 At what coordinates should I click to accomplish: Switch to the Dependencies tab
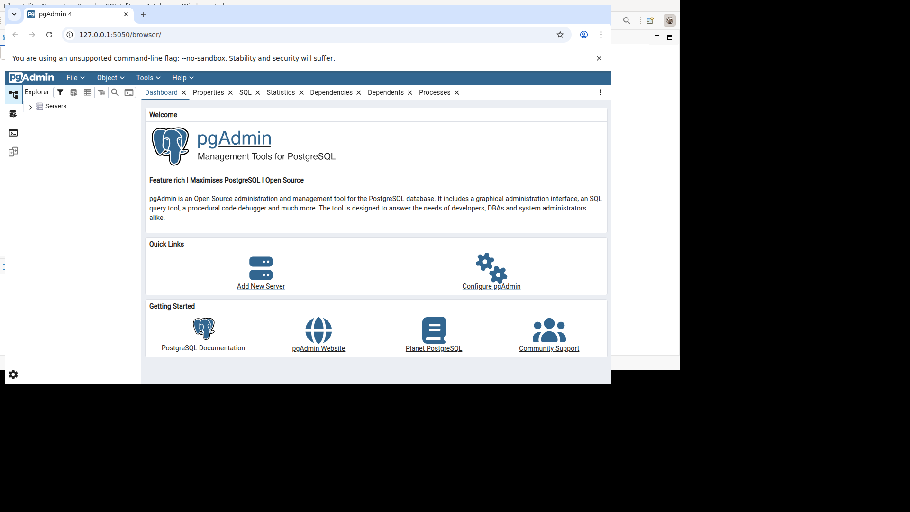(x=331, y=92)
